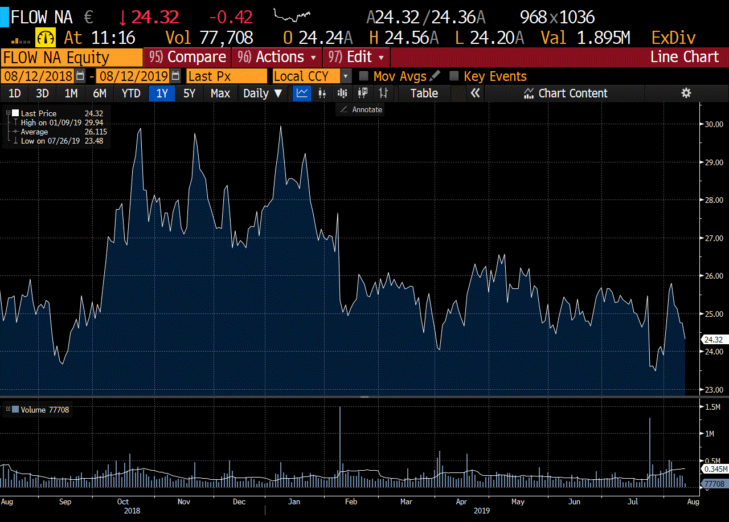Open the end date calendar picker
The width and height of the screenshot is (729, 522).
click(x=175, y=76)
